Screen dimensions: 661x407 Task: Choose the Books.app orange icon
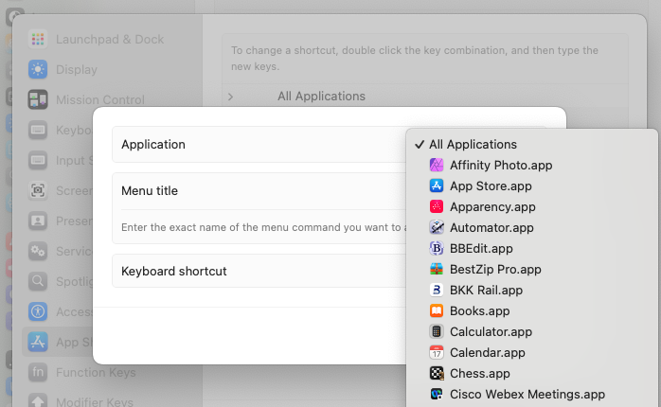click(x=437, y=311)
